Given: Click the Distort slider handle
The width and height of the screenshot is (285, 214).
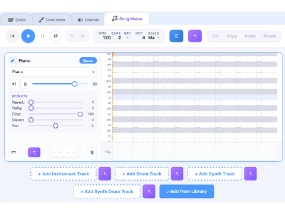Looking at the screenshot, I should tap(31, 120).
